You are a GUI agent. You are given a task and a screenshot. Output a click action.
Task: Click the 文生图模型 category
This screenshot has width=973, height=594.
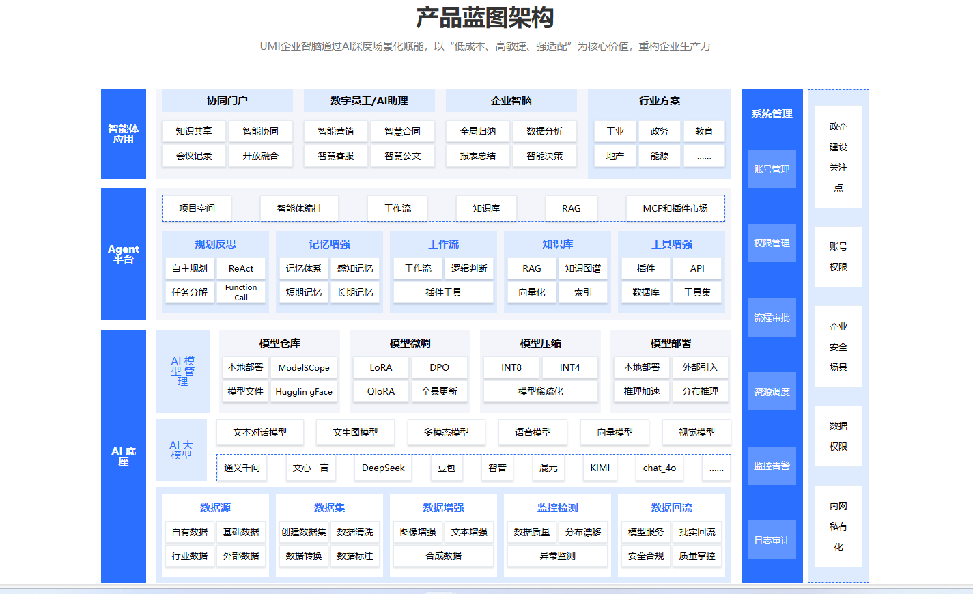click(x=355, y=432)
